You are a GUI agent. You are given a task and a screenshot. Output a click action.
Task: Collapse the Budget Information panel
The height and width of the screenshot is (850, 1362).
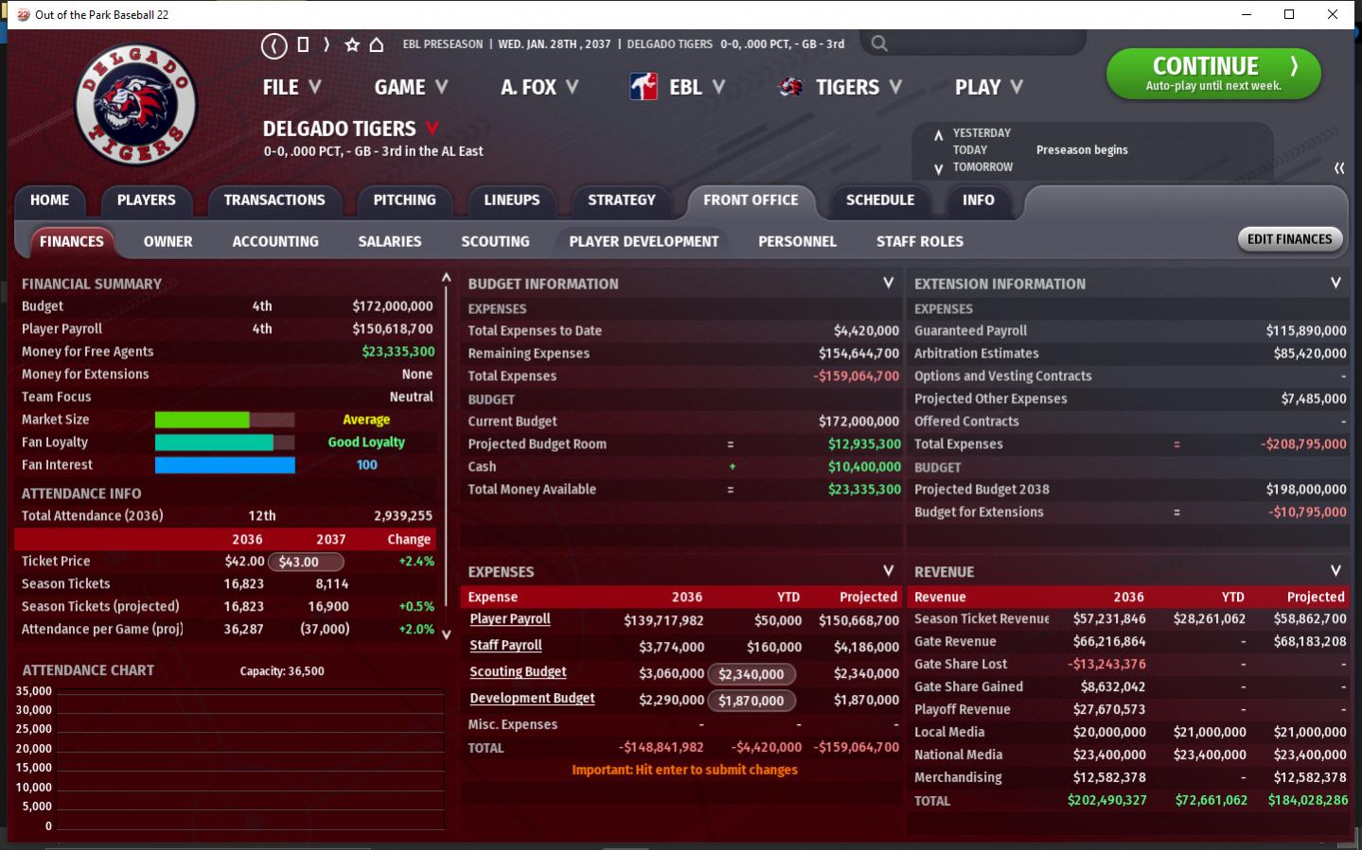pos(888,283)
